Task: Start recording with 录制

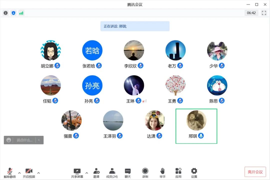Action: click(145, 173)
